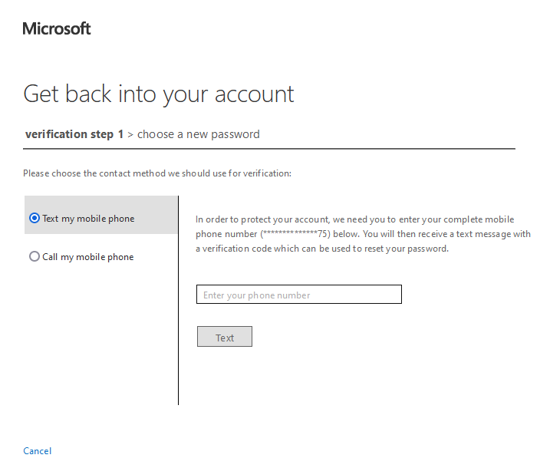Click the '>' separator between the steps
Image resolution: width=550 pixels, height=468 pixels.
[x=130, y=134]
